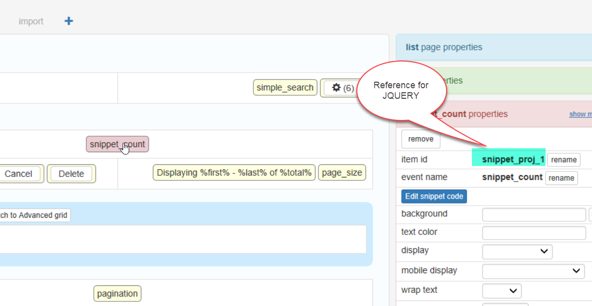Viewport: 592px width, 306px height.
Task: Click the background color input field
Action: (x=533, y=215)
